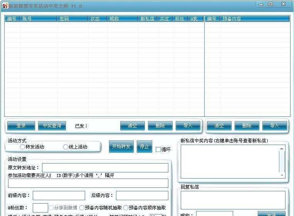Click the 关注人ID input field
The image size is (294, 216).
click(88, 183)
